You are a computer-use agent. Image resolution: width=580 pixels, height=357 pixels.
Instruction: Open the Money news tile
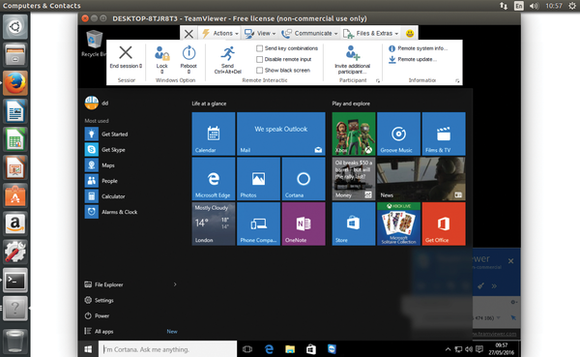(354, 178)
